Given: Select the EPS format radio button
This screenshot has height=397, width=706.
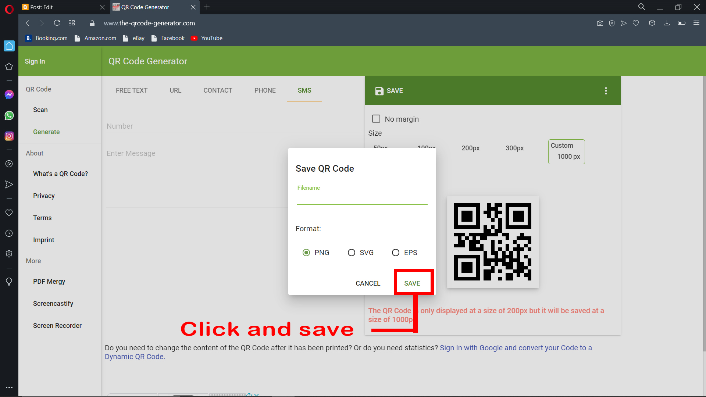Looking at the screenshot, I should click(396, 253).
